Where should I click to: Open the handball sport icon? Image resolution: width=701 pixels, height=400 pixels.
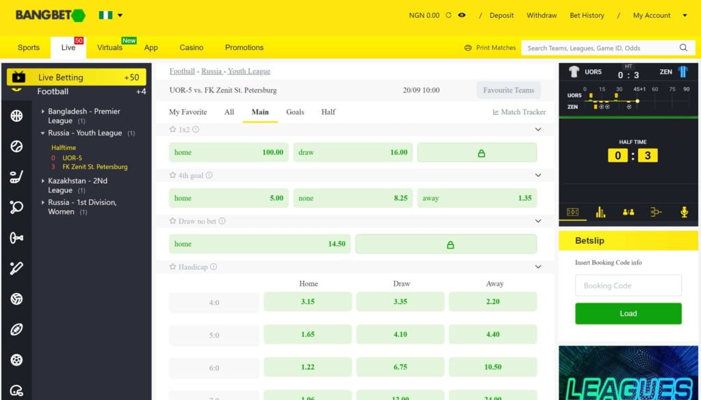click(x=16, y=360)
